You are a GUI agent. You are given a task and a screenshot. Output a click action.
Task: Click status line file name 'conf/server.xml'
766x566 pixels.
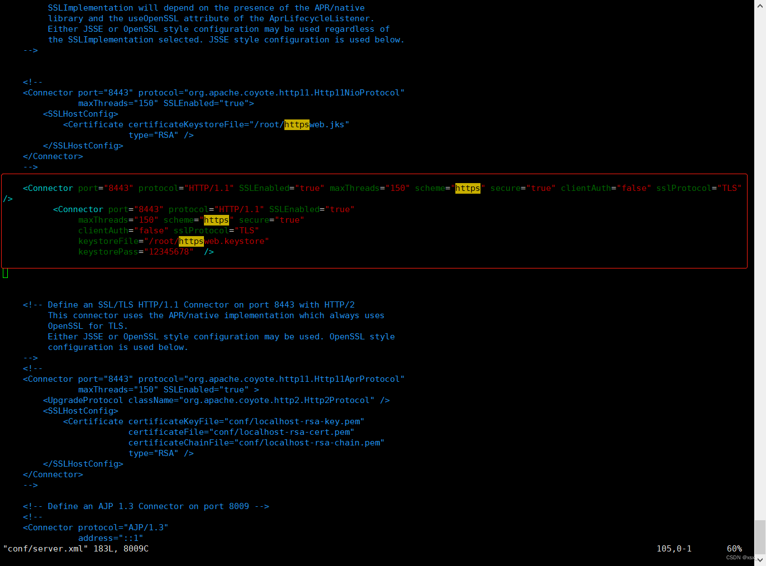[x=45, y=549]
